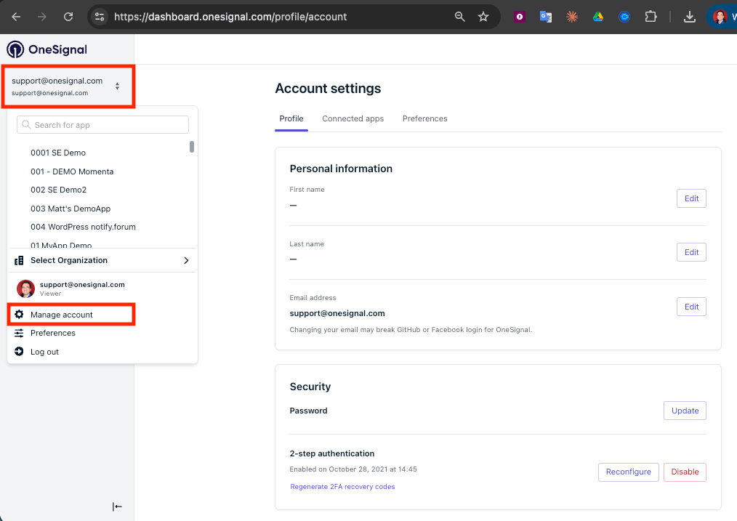The width and height of the screenshot is (737, 521).
Task: Open the blue circular C extension
Action: (624, 17)
